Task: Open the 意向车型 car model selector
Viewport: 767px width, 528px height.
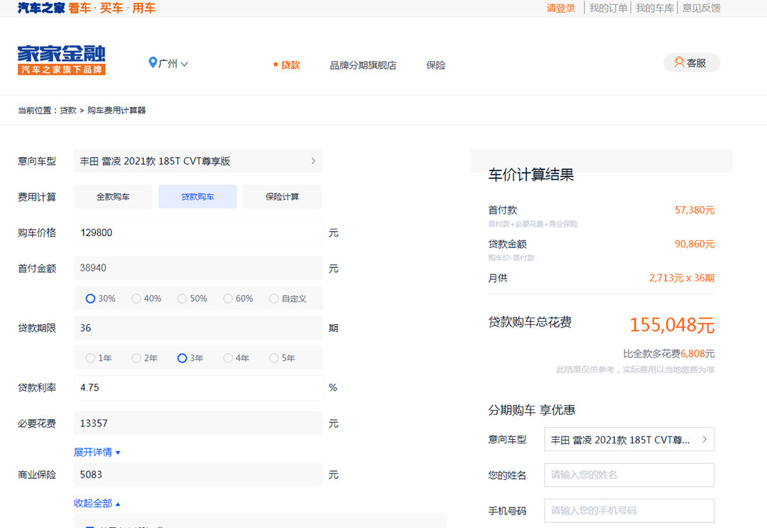Action: (x=197, y=161)
